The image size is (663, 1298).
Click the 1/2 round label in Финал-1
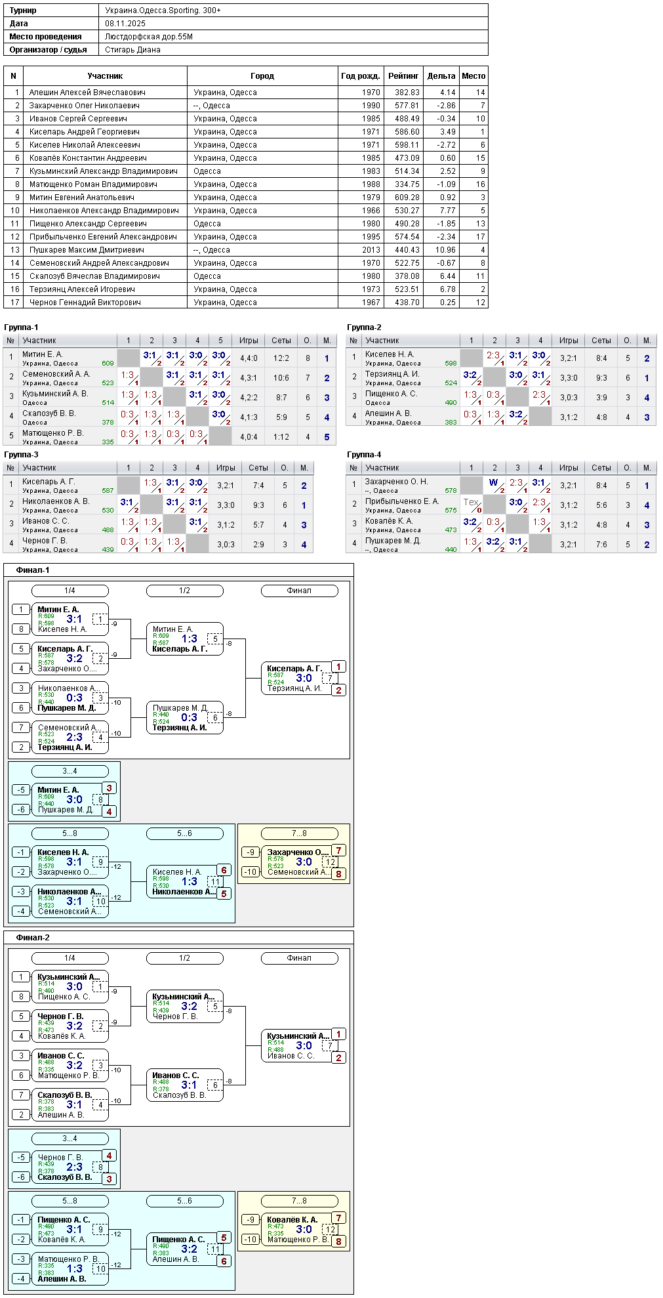(x=185, y=591)
